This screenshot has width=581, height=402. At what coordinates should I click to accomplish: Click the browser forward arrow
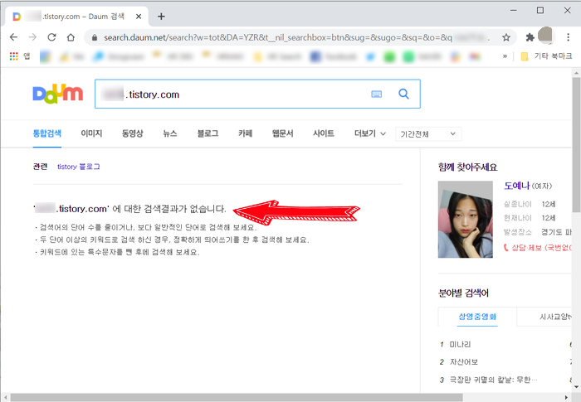32,37
